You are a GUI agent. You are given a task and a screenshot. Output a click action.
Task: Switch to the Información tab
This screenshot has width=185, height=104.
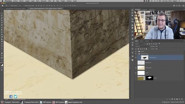pos(151,10)
